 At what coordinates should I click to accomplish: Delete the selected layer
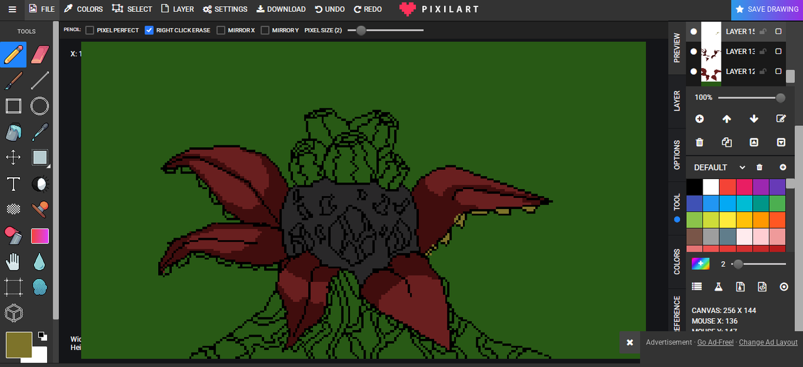click(699, 142)
